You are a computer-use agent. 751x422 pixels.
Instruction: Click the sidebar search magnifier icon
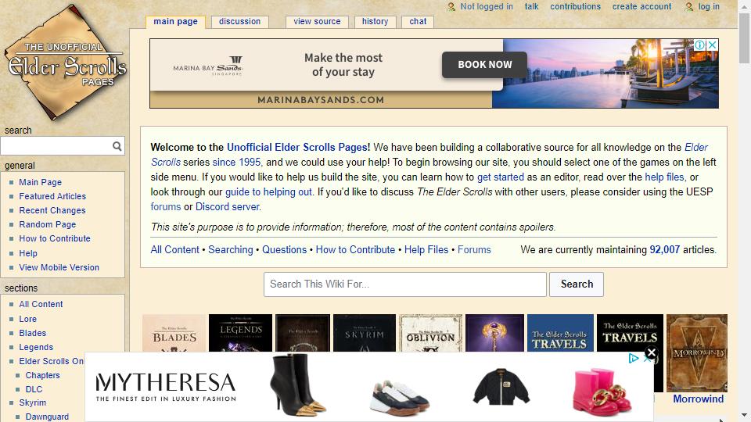(117, 146)
